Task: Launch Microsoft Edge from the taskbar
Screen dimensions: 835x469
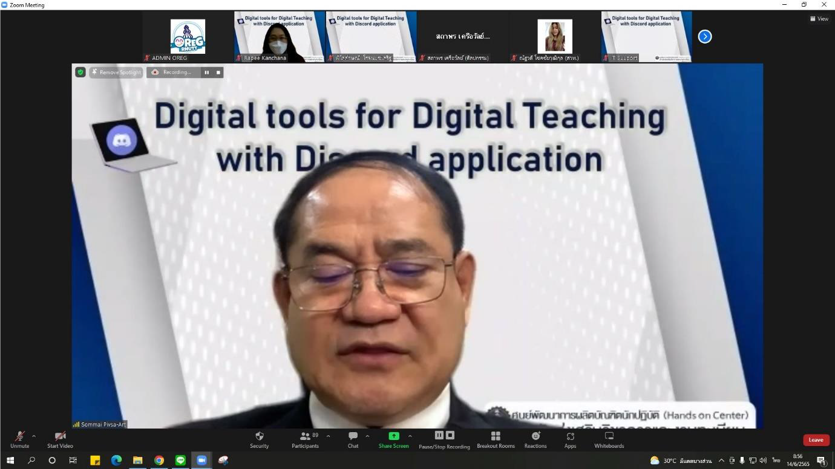Action: [x=116, y=461]
